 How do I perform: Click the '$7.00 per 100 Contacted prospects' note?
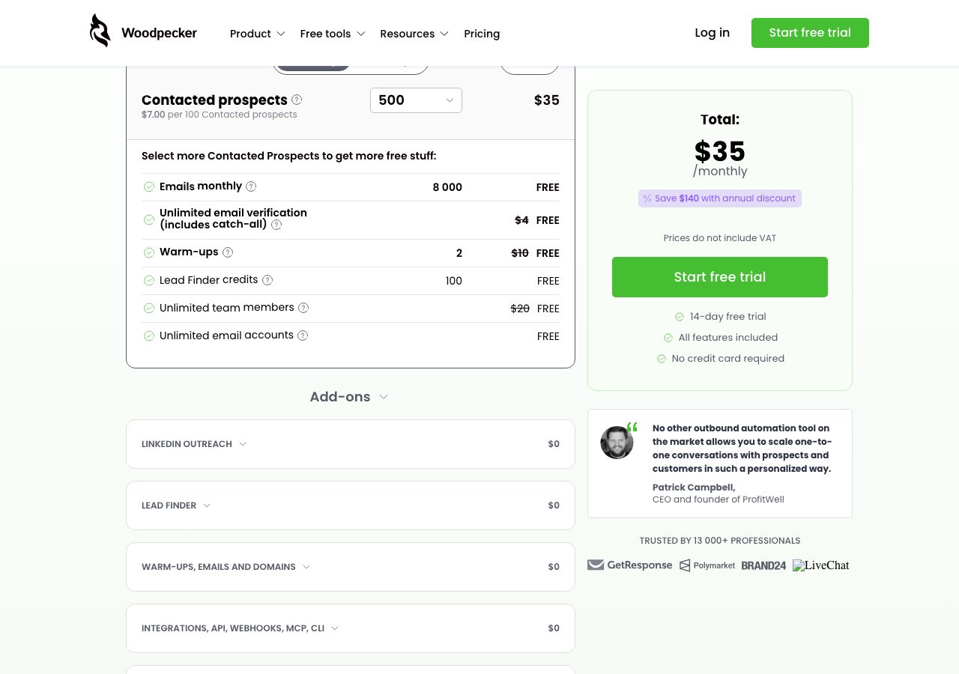coord(220,115)
